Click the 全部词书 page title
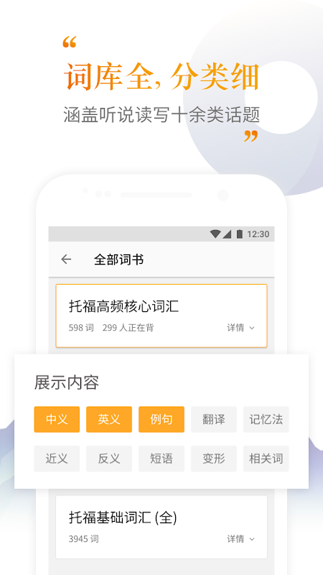 (118, 259)
